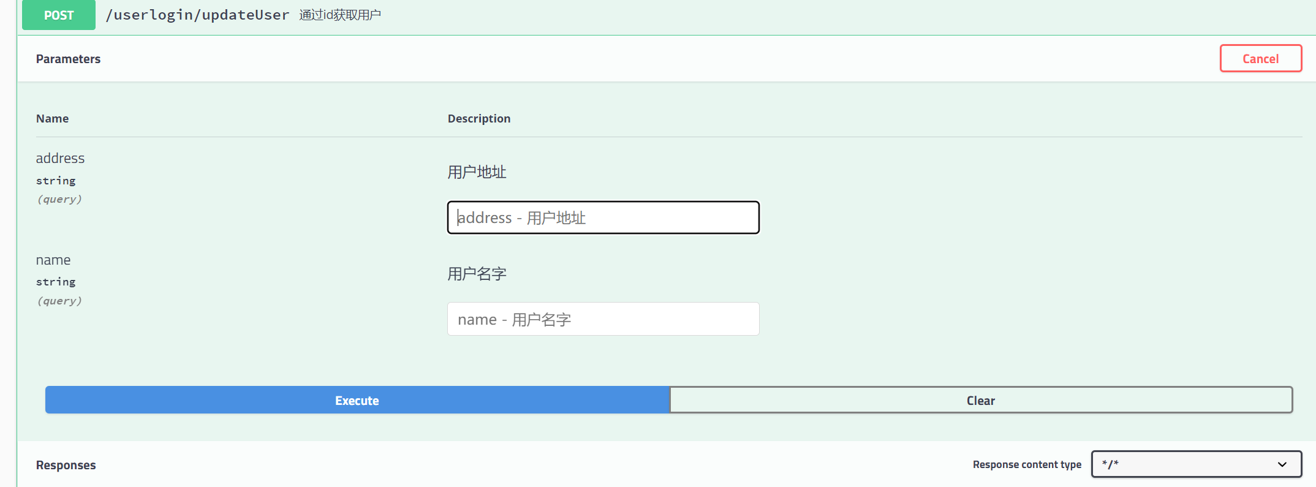The image size is (1316, 487).
Task: Focus the address 用户地址 input field
Action: coord(603,217)
